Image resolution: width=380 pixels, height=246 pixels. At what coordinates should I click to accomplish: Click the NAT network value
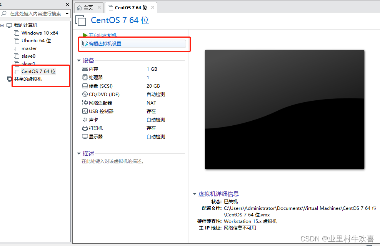(x=151, y=103)
